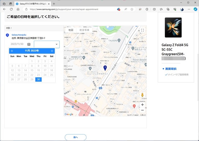Click 11月 2023年 calendar header
This screenshot has height=141, width=199.
pos(32,51)
